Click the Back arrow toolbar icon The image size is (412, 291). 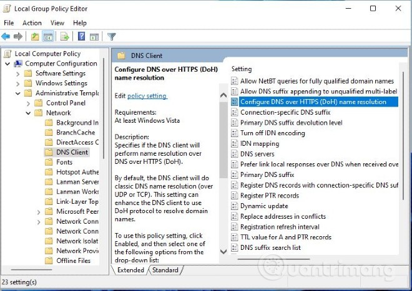click(x=6, y=37)
